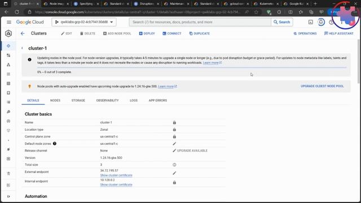Click the Search button
This screenshot has height=203, width=361.
pyautogui.click(x=282, y=22)
